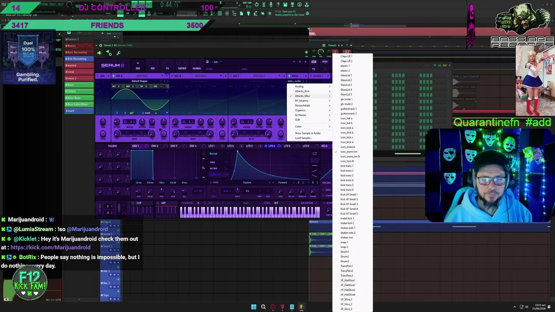Expand the Color submenu

pos(310,127)
